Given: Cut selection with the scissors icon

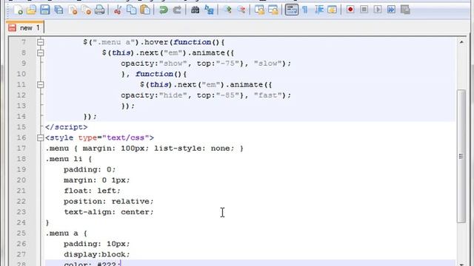Looking at the screenshot, I should (x=118, y=10).
